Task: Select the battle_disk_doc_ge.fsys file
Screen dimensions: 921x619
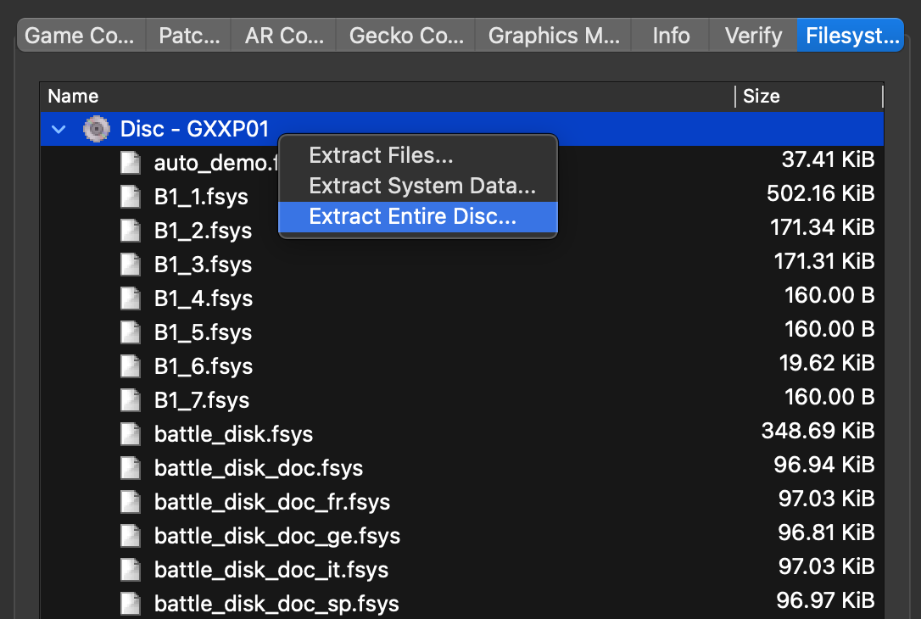Action: point(277,536)
